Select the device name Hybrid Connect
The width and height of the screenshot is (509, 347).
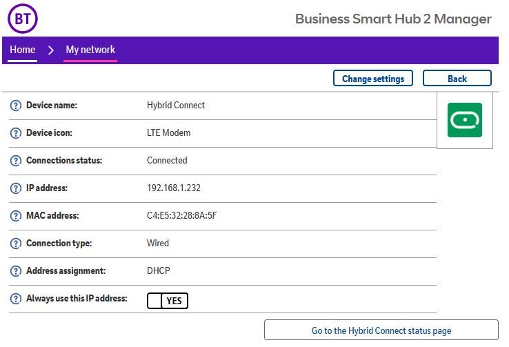tap(176, 105)
